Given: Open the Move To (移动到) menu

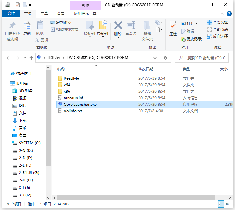Looking at the screenshot, I should coord(89,29).
